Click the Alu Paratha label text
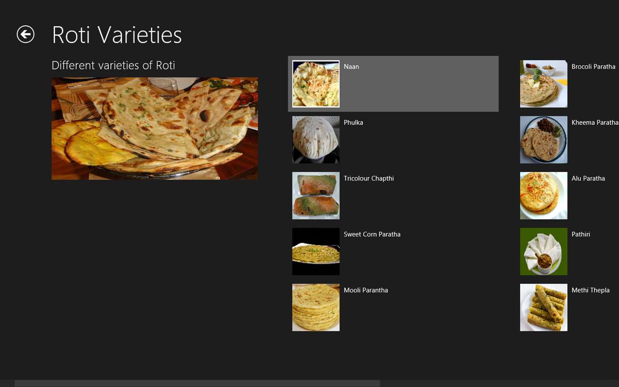The width and height of the screenshot is (619, 387). (x=588, y=178)
